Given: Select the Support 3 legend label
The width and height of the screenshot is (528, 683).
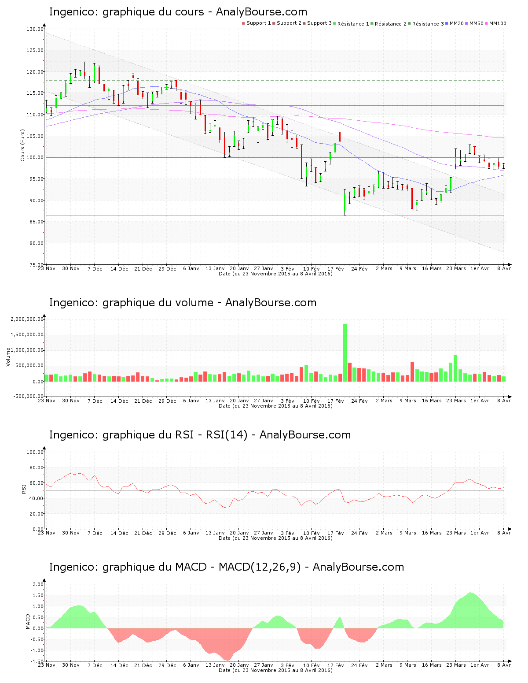Looking at the screenshot, I should pyautogui.click(x=319, y=23).
